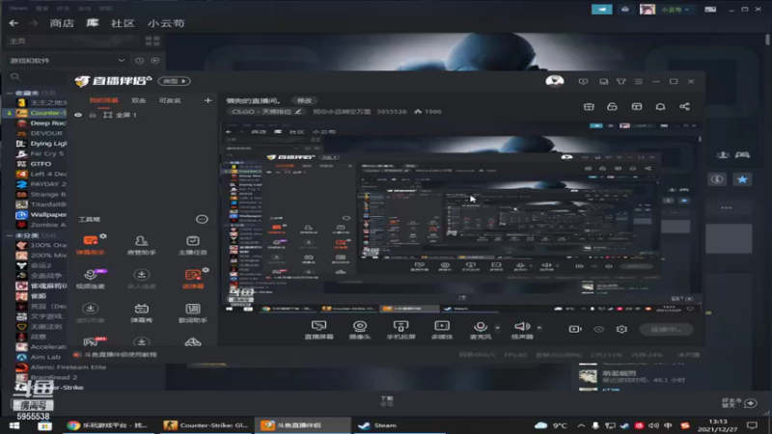The width and height of the screenshot is (772, 434).
Task: Open the 歌词助手 lyrics assistant tool
Action: pyautogui.click(x=192, y=312)
